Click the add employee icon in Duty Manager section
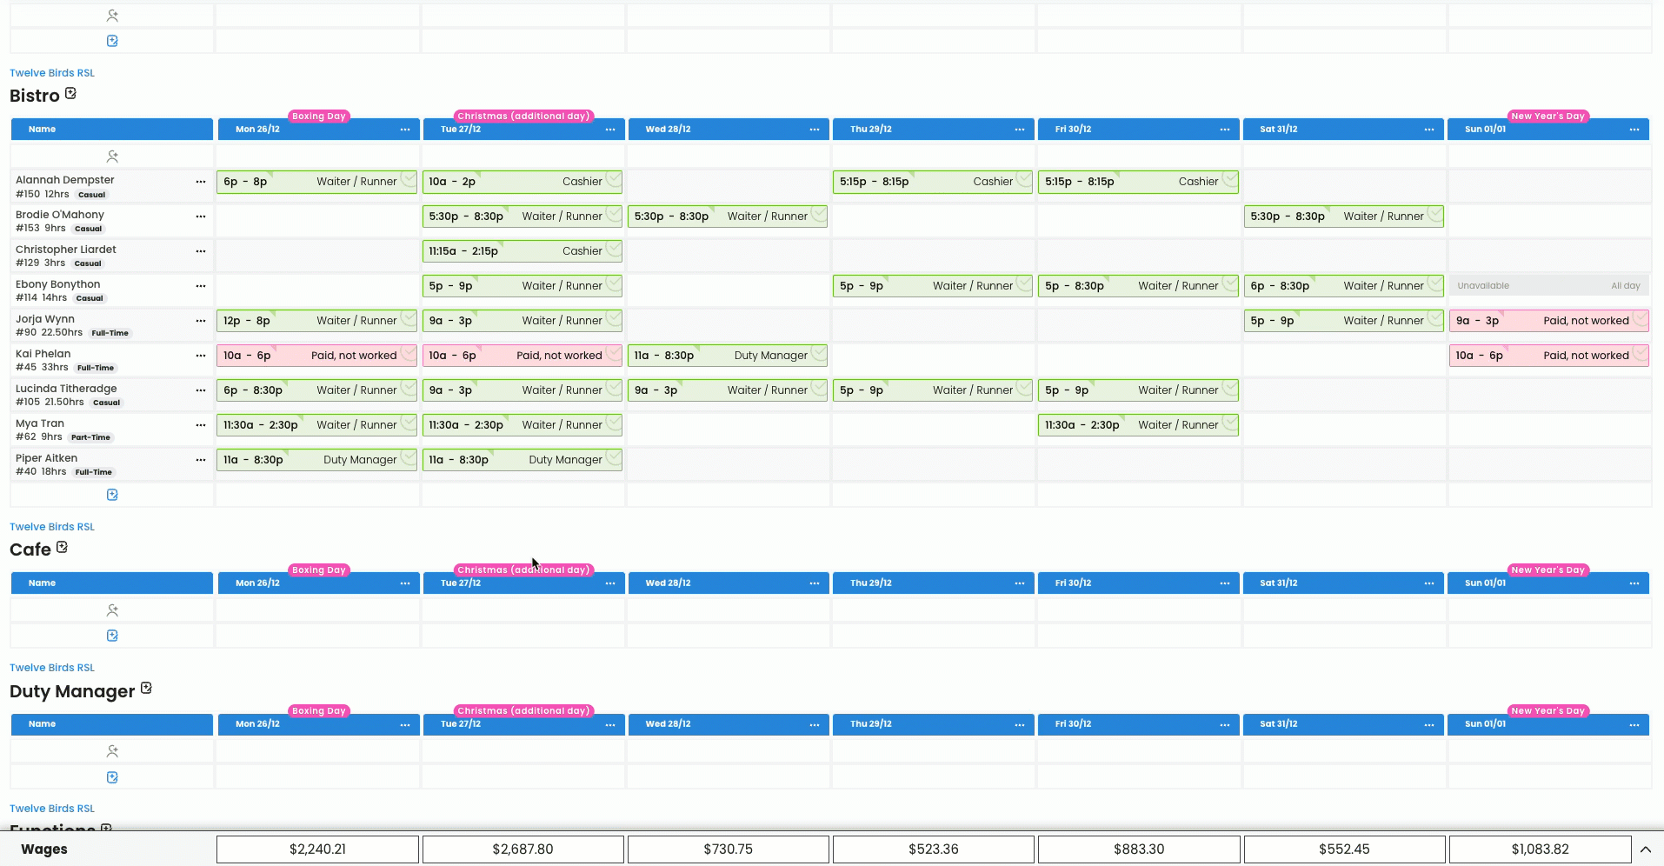 [x=112, y=751]
